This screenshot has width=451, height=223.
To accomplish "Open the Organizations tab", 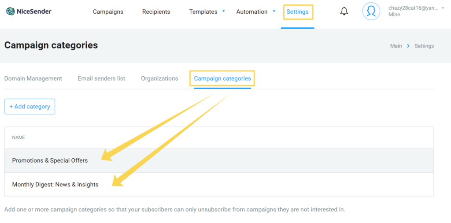I will [159, 78].
